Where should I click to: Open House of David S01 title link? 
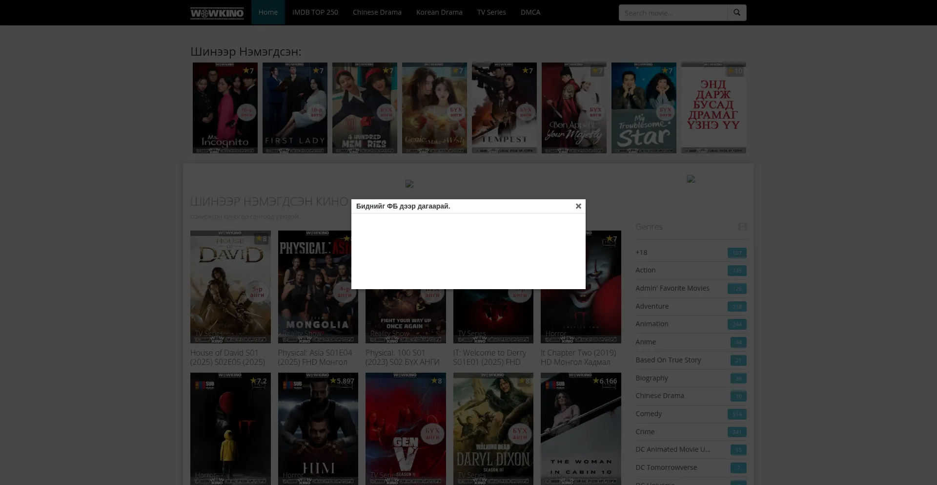tap(227, 357)
